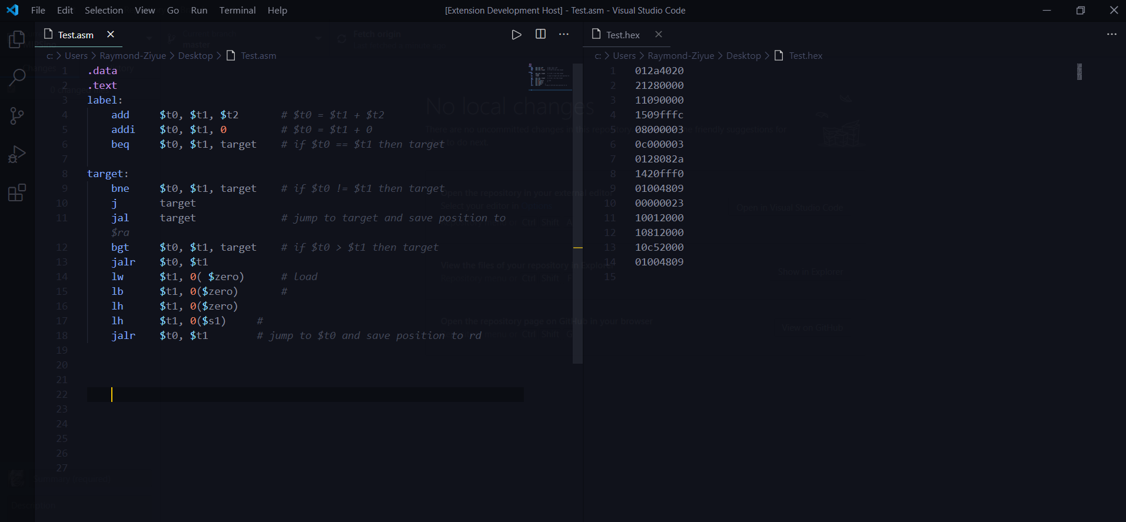Click the jalr instruction on line 18

coord(123,335)
